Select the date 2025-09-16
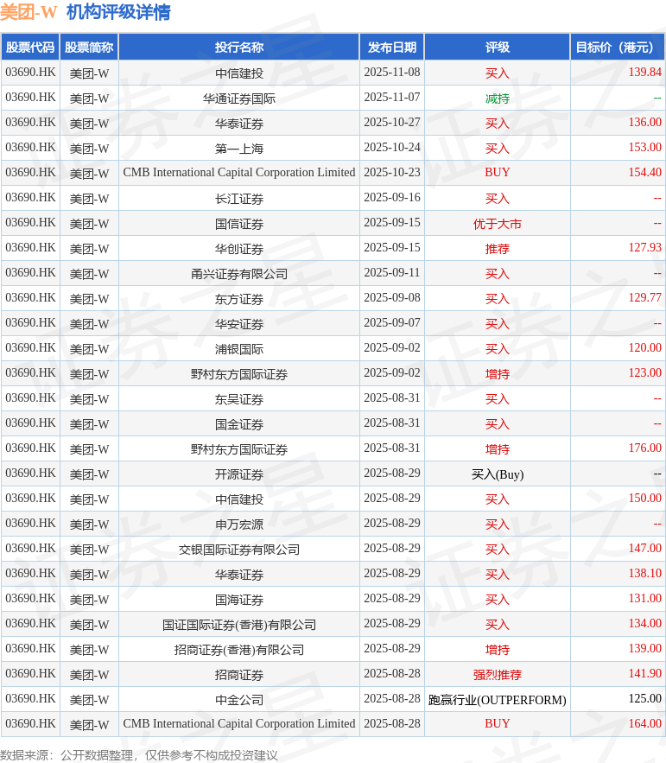The width and height of the screenshot is (666, 763). point(392,198)
